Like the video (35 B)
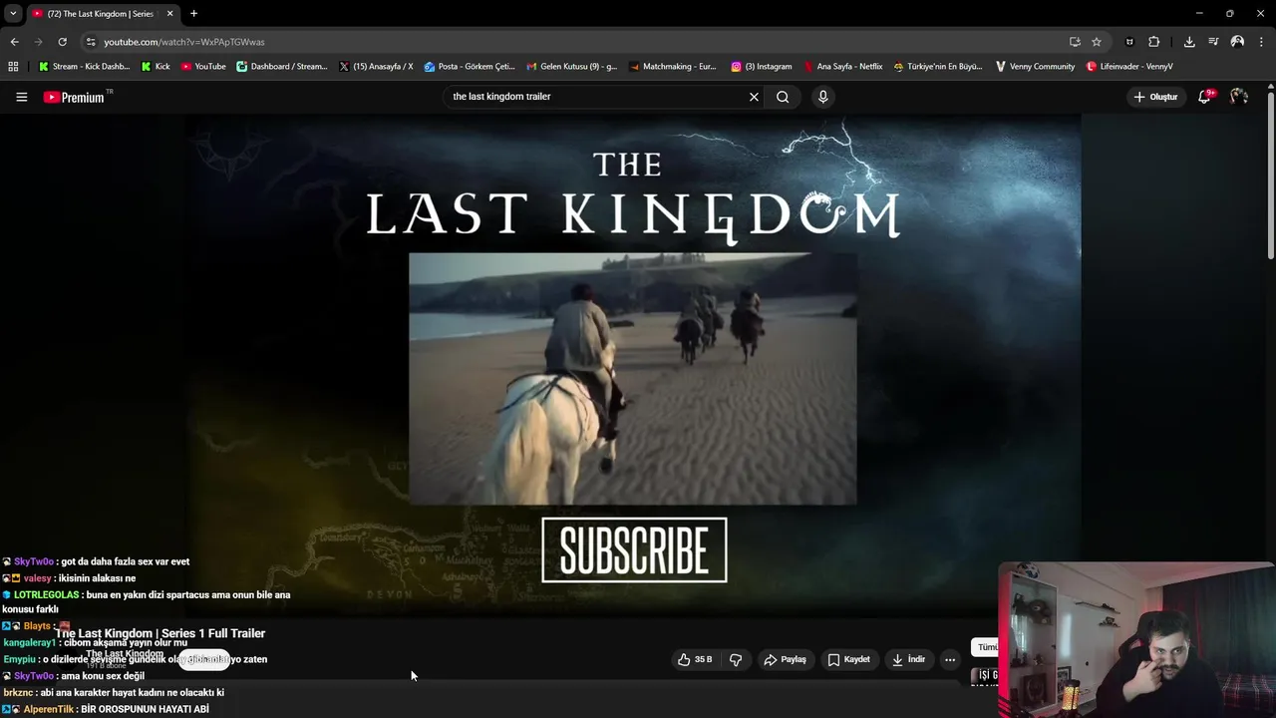The width and height of the screenshot is (1276, 718). [x=695, y=659]
